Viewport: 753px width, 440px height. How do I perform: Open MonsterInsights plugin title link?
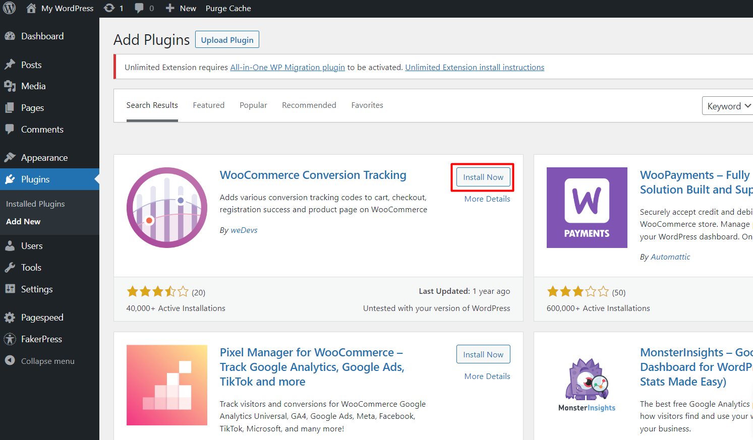click(x=697, y=367)
